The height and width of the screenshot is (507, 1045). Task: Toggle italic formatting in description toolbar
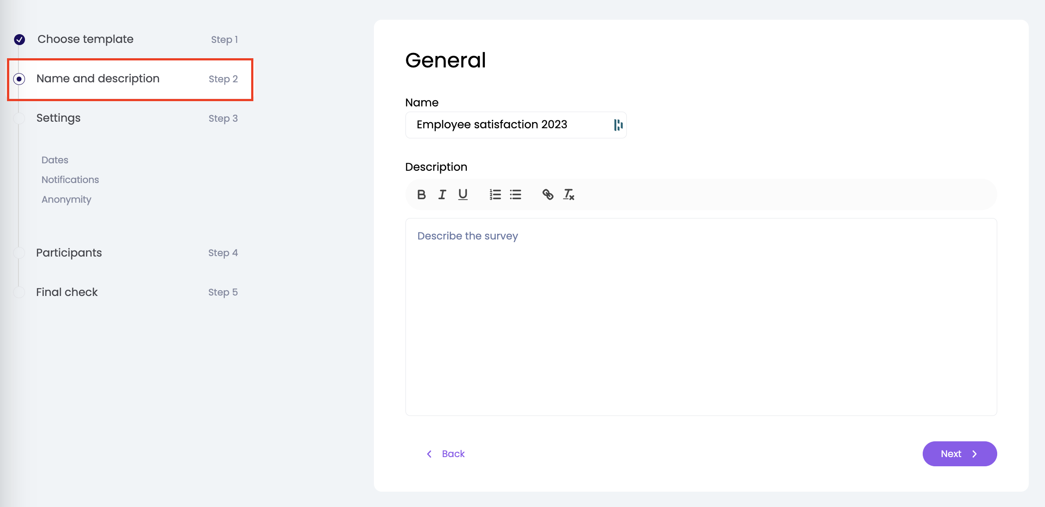tap(442, 194)
